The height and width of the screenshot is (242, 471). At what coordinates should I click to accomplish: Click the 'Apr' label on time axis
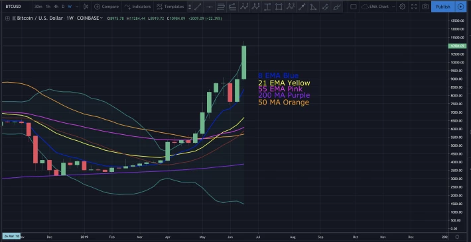tap(168, 236)
